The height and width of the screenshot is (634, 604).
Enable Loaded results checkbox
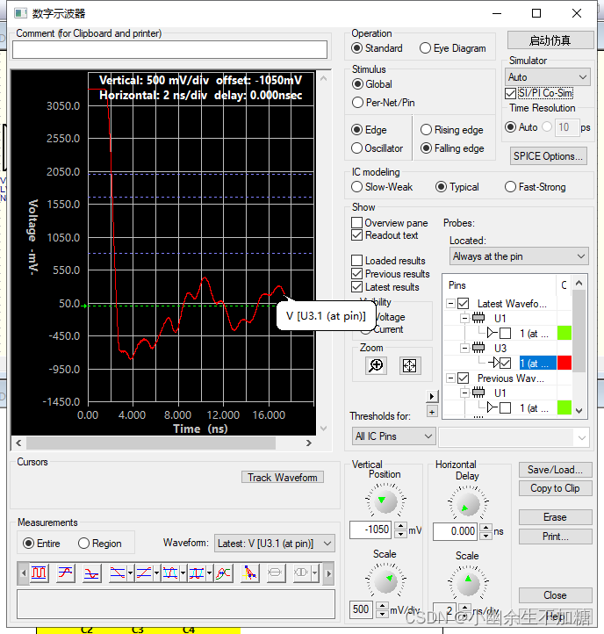(x=356, y=261)
